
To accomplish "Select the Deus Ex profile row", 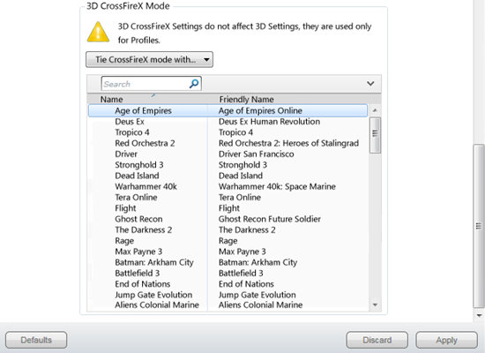I will (x=228, y=122).
